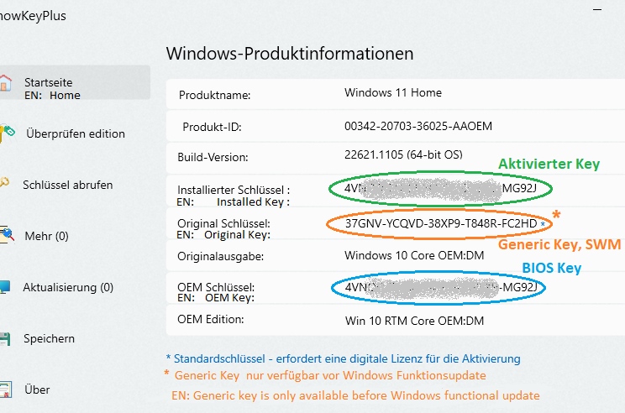Screen dimensions: 625x413
Task: Open the Über page
Action: coord(37,389)
